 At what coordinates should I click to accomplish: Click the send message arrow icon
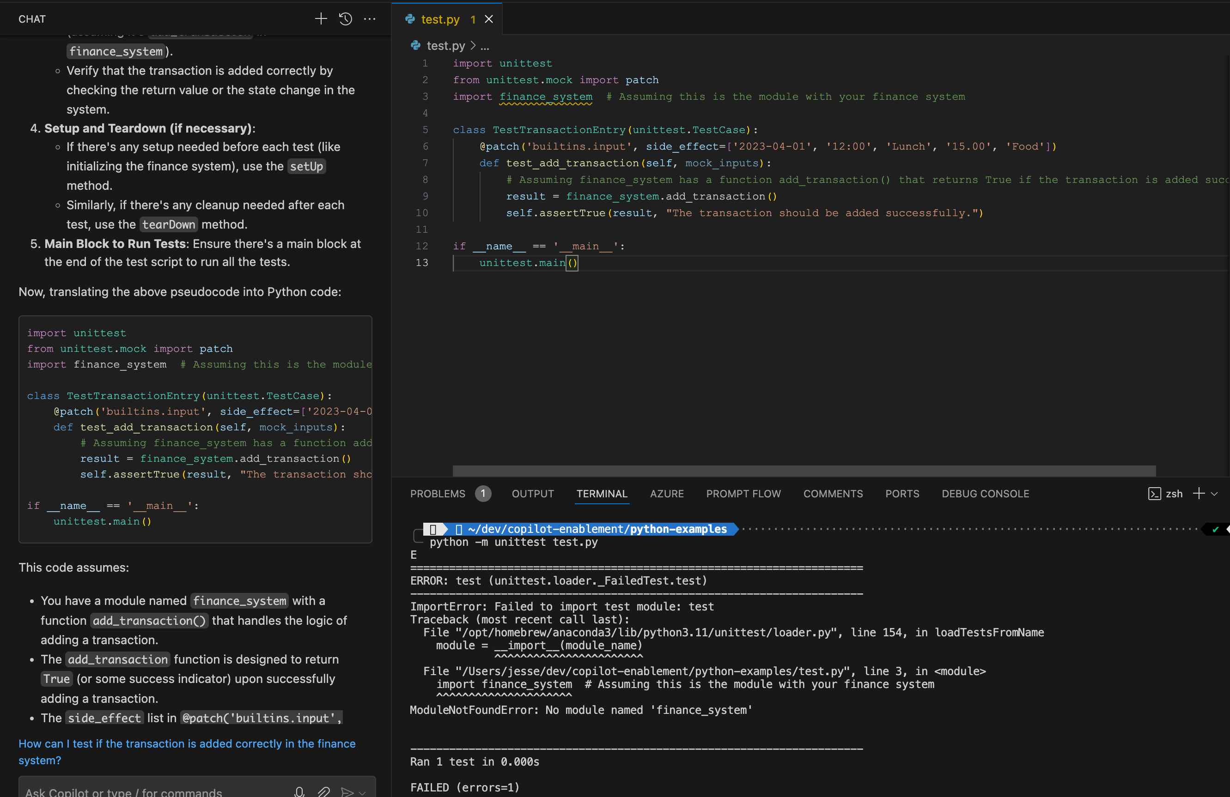pos(347,791)
